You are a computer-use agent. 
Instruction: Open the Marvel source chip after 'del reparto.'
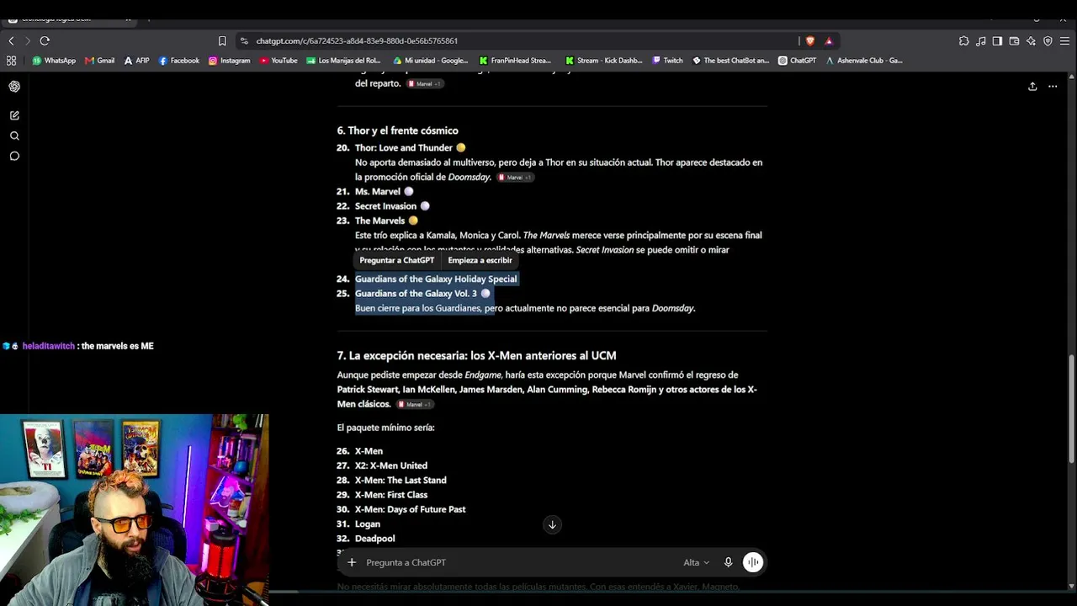click(424, 84)
